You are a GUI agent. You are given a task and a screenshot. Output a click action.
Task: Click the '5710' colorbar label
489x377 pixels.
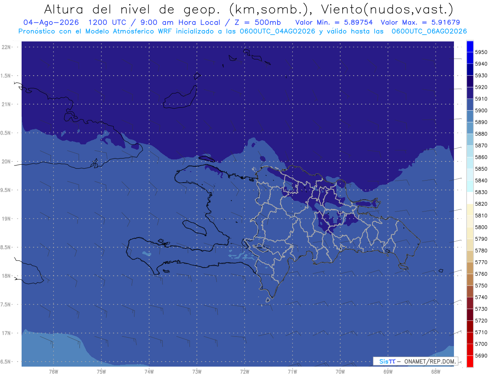[481, 332]
